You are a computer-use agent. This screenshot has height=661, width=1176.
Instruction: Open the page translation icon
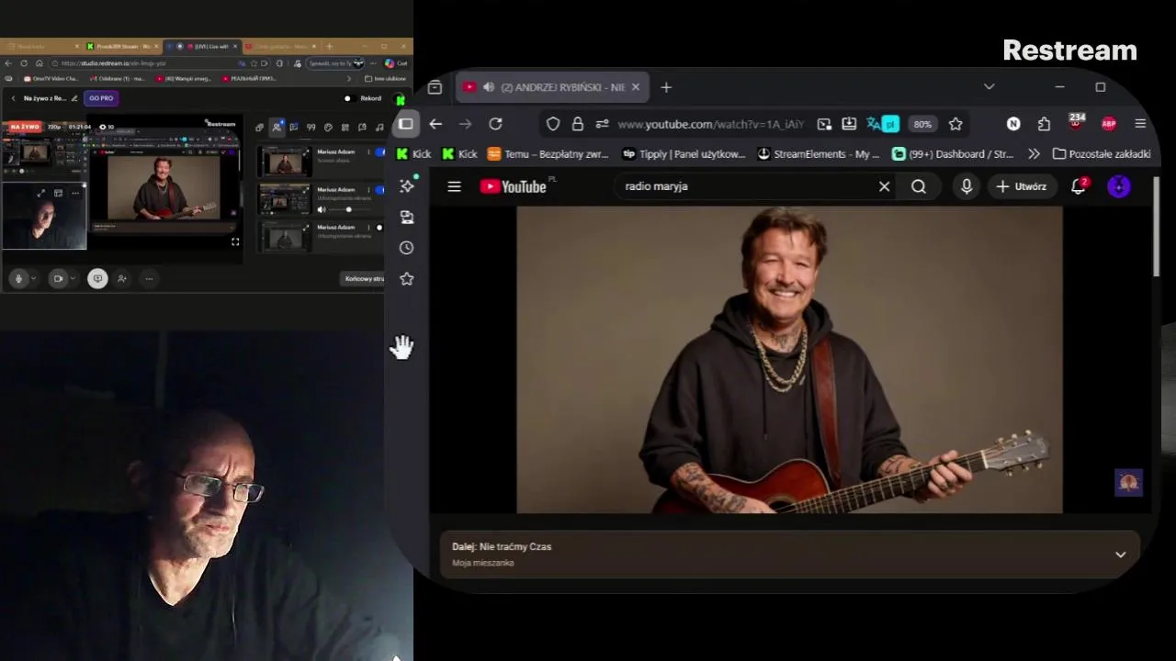coord(882,124)
